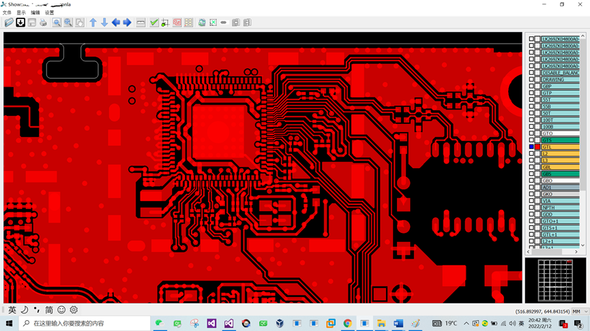Viewport: 590px width, 331px height.
Task: Click layer list scrollbar down arrow
Action: (x=583, y=245)
